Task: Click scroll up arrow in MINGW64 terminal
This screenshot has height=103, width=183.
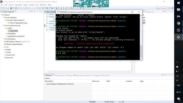Action: 141,15
